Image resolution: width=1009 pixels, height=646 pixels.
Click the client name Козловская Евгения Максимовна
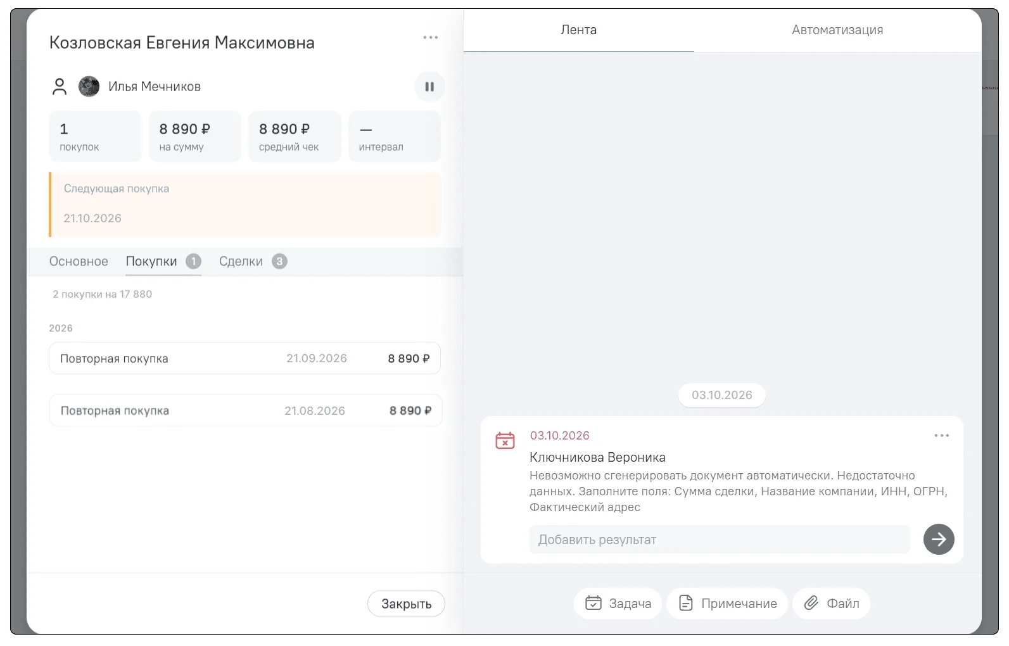[182, 42]
